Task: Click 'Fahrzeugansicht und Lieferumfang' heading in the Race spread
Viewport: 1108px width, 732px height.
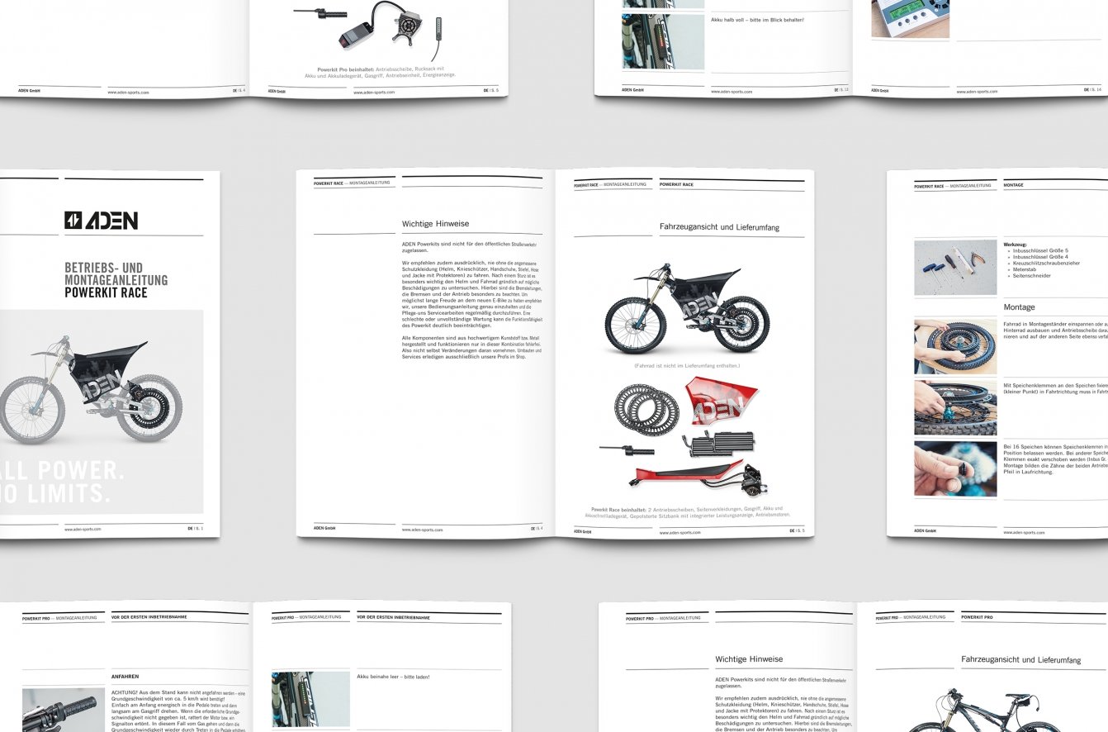Action: (x=719, y=226)
